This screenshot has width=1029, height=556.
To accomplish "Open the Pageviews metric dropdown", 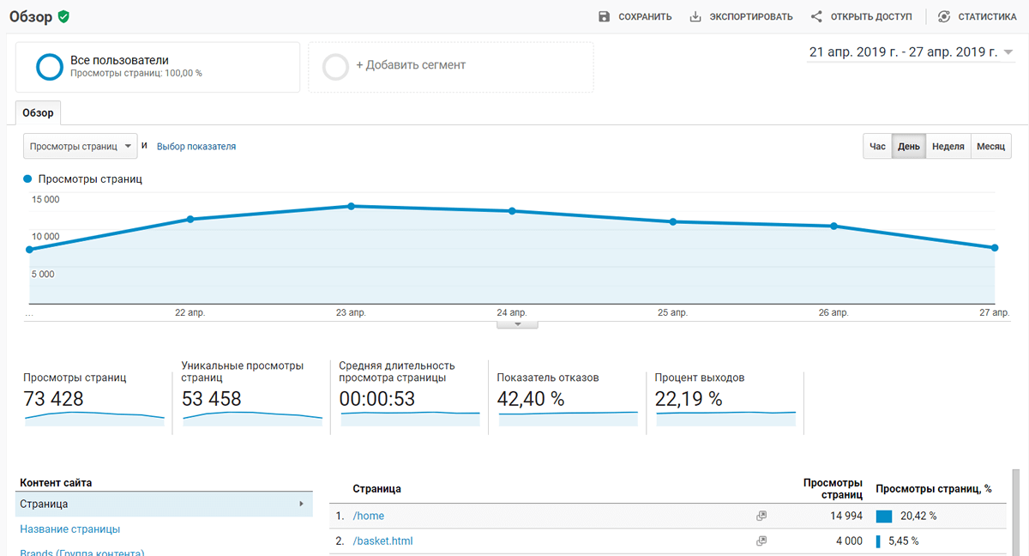I will pos(80,147).
